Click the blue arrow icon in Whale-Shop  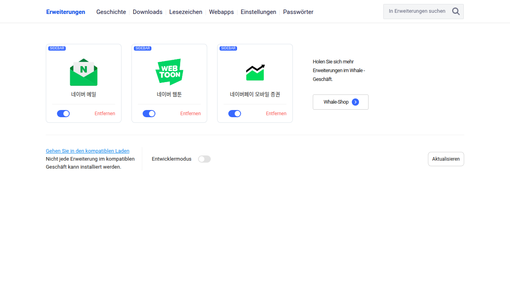pos(355,102)
